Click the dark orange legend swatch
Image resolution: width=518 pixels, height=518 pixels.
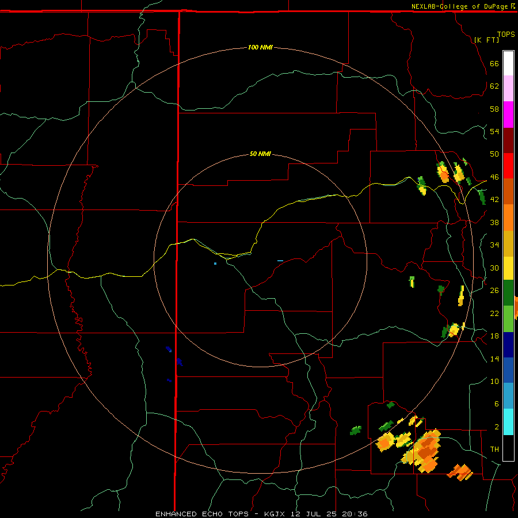point(508,192)
